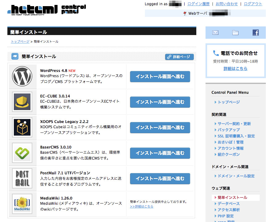
Task: Click the WordPress logo thumbnail
Action: pos(22,76)
